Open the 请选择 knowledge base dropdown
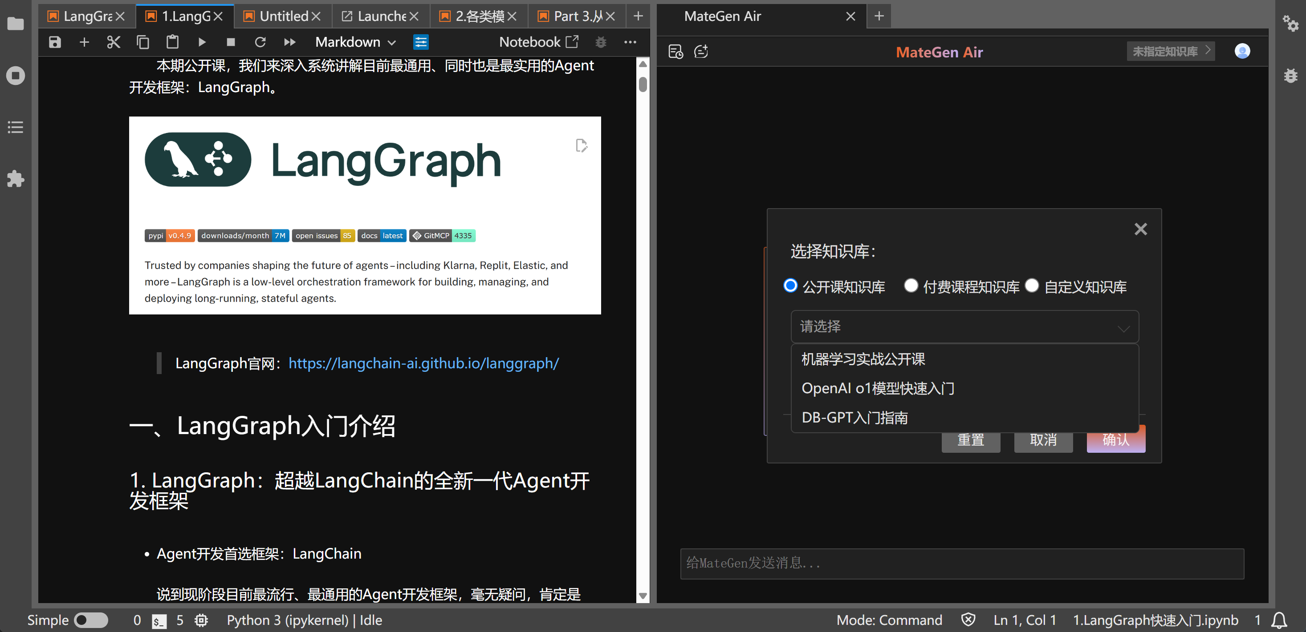 (x=965, y=326)
